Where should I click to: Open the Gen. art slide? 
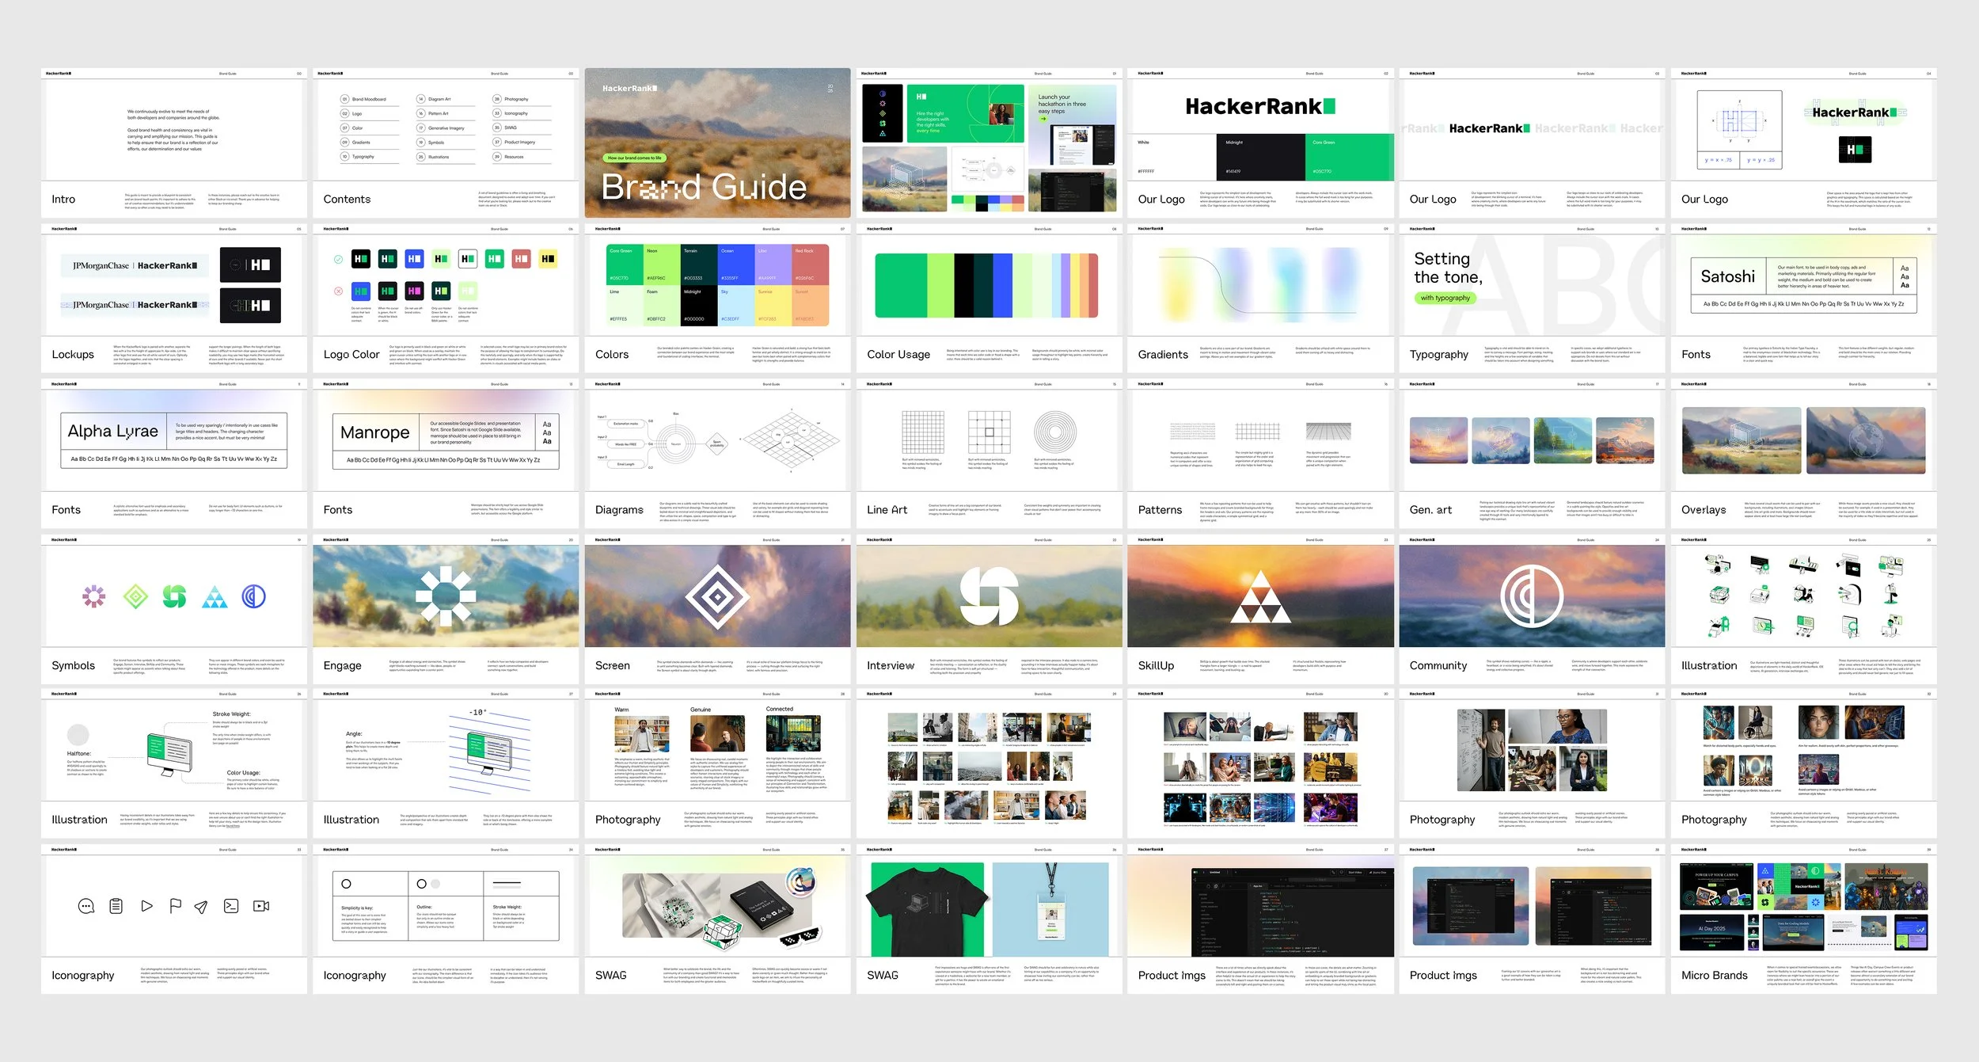click(1532, 454)
